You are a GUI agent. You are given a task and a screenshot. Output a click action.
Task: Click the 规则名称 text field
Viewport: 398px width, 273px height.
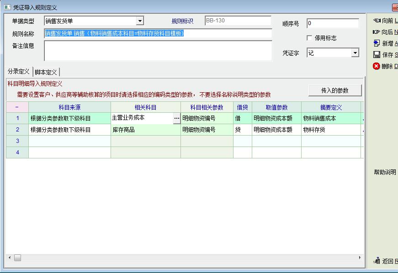click(158, 33)
